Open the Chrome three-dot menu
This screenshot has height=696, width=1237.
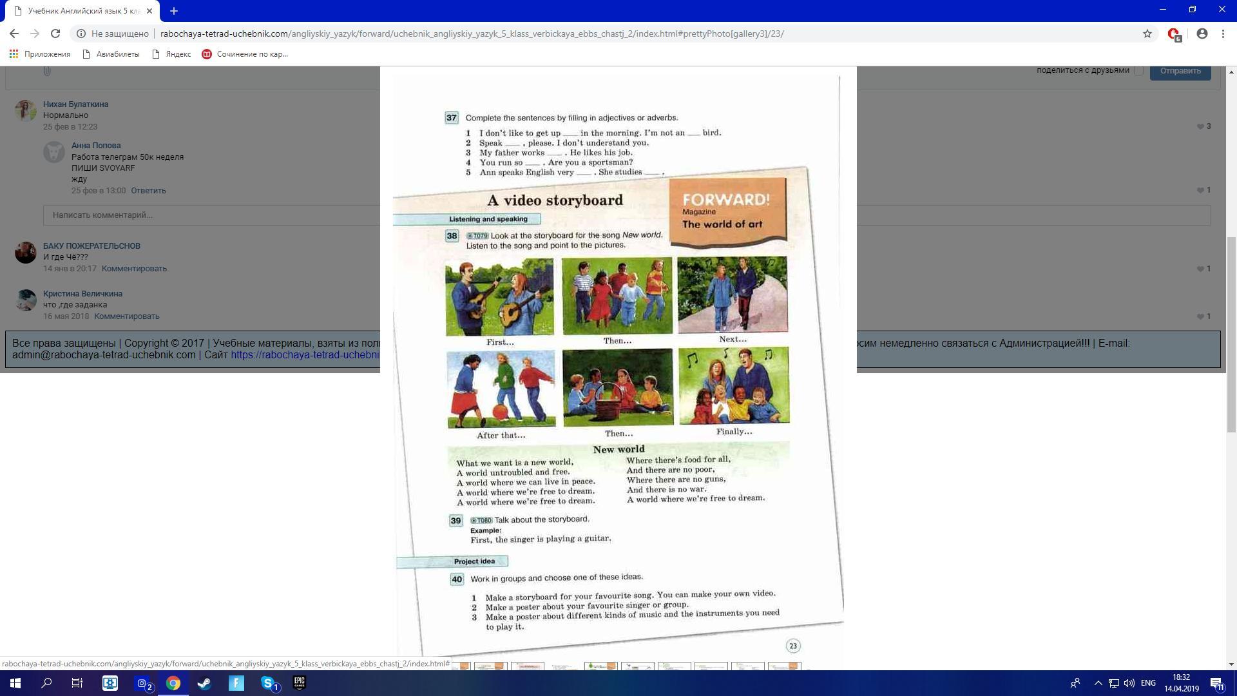click(1223, 34)
